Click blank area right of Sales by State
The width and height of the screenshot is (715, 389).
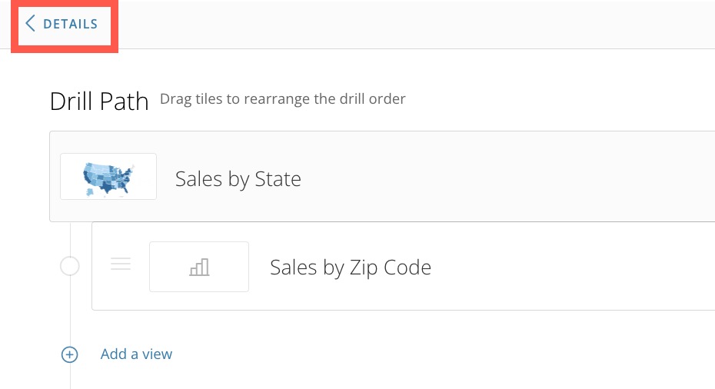(506, 178)
